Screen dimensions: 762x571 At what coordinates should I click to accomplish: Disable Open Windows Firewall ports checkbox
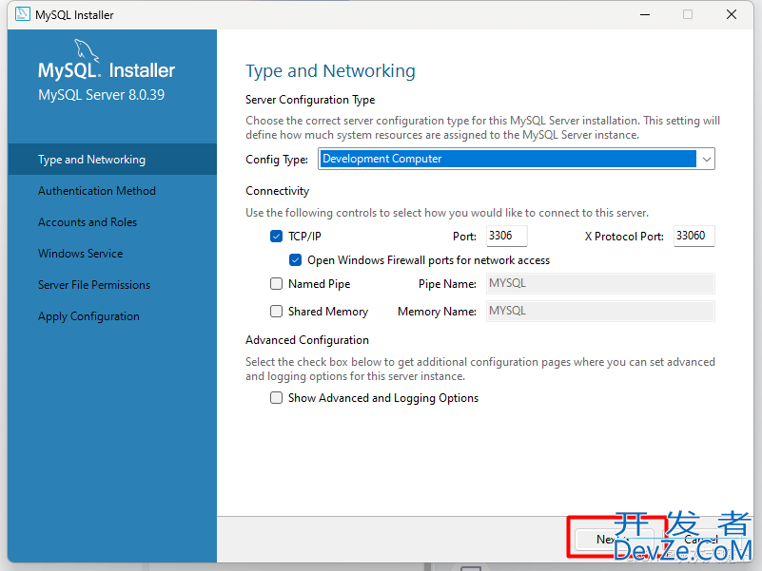point(296,260)
